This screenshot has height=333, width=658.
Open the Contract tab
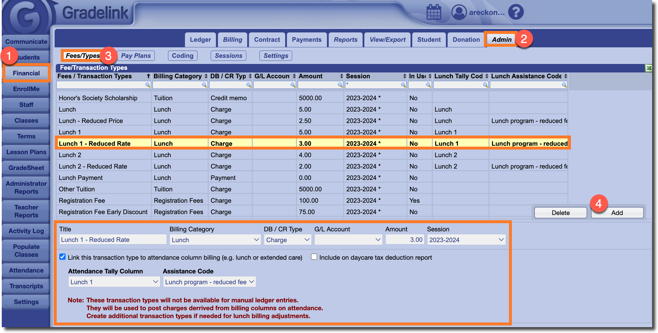pos(267,40)
